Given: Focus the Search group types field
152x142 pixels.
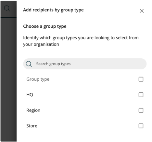Looking at the screenshot, I should [x=85, y=64].
